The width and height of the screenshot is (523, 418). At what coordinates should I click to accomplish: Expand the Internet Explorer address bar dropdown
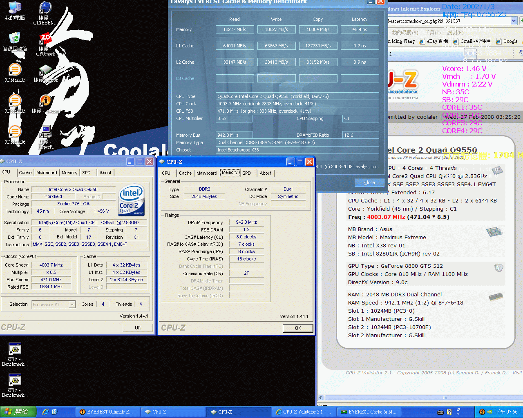pyautogui.click(x=514, y=20)
